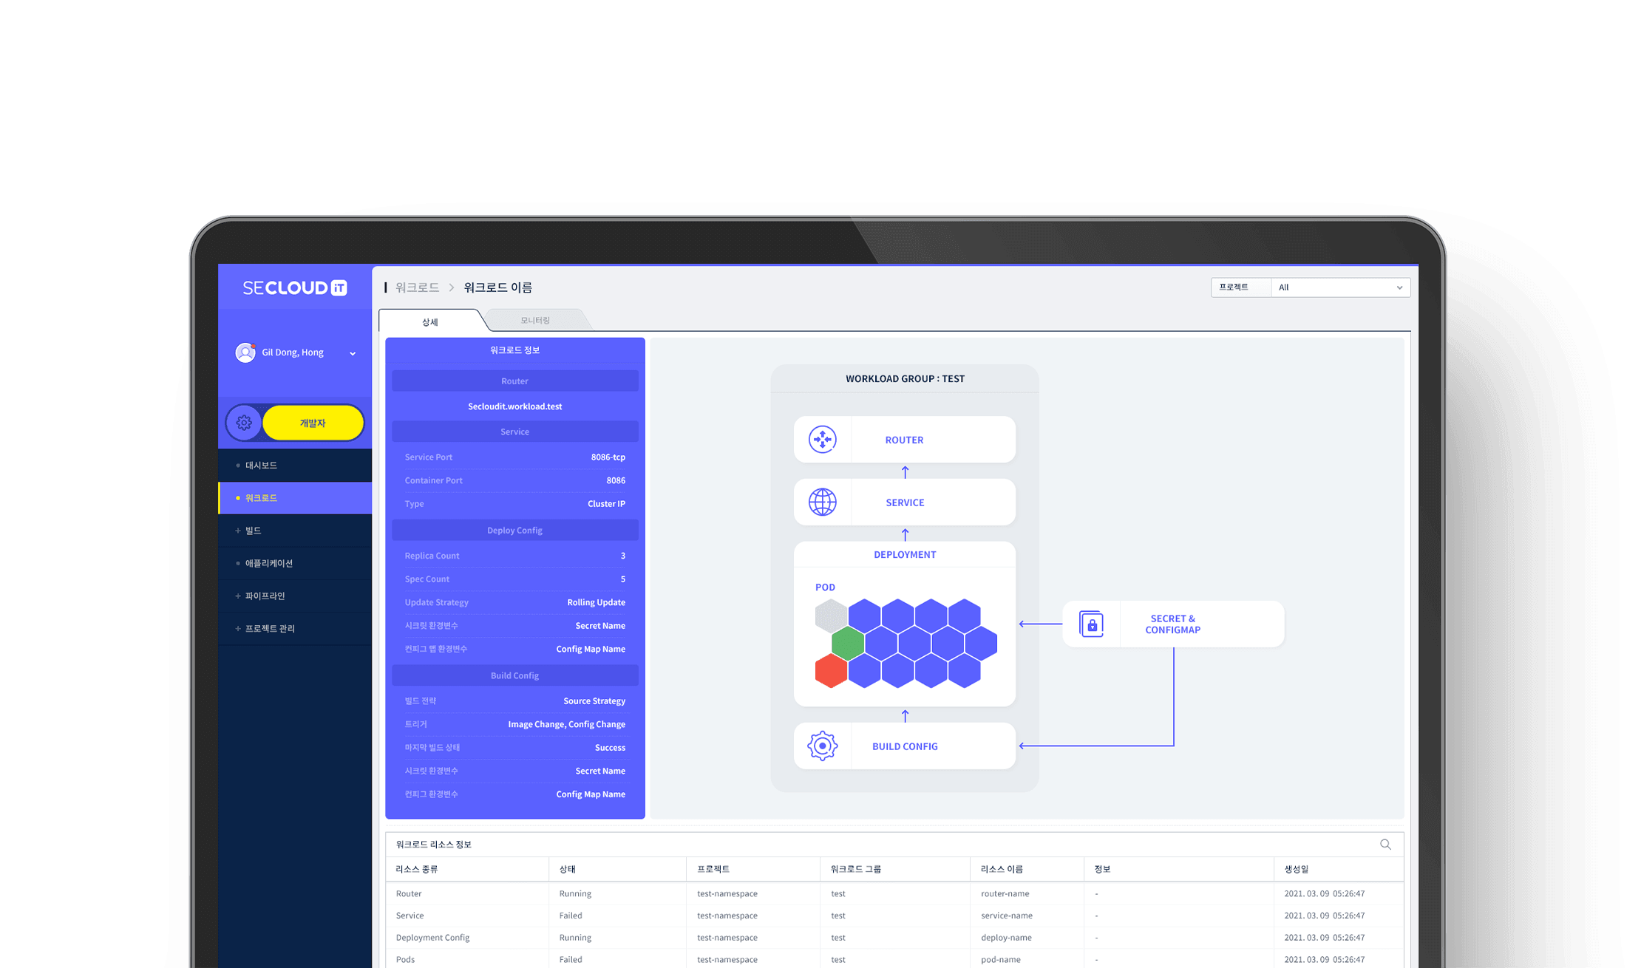The height and width of the screenshot is (968, 1641).
Task: Toggle the yellow 개발자 mode switch
Action: pyautogui.click(x=313, y=423)
